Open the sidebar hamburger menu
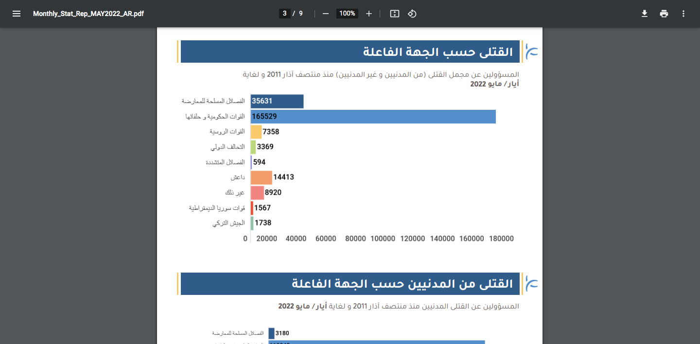The width and height of the screenshot is (700, 344). point(17,14)
